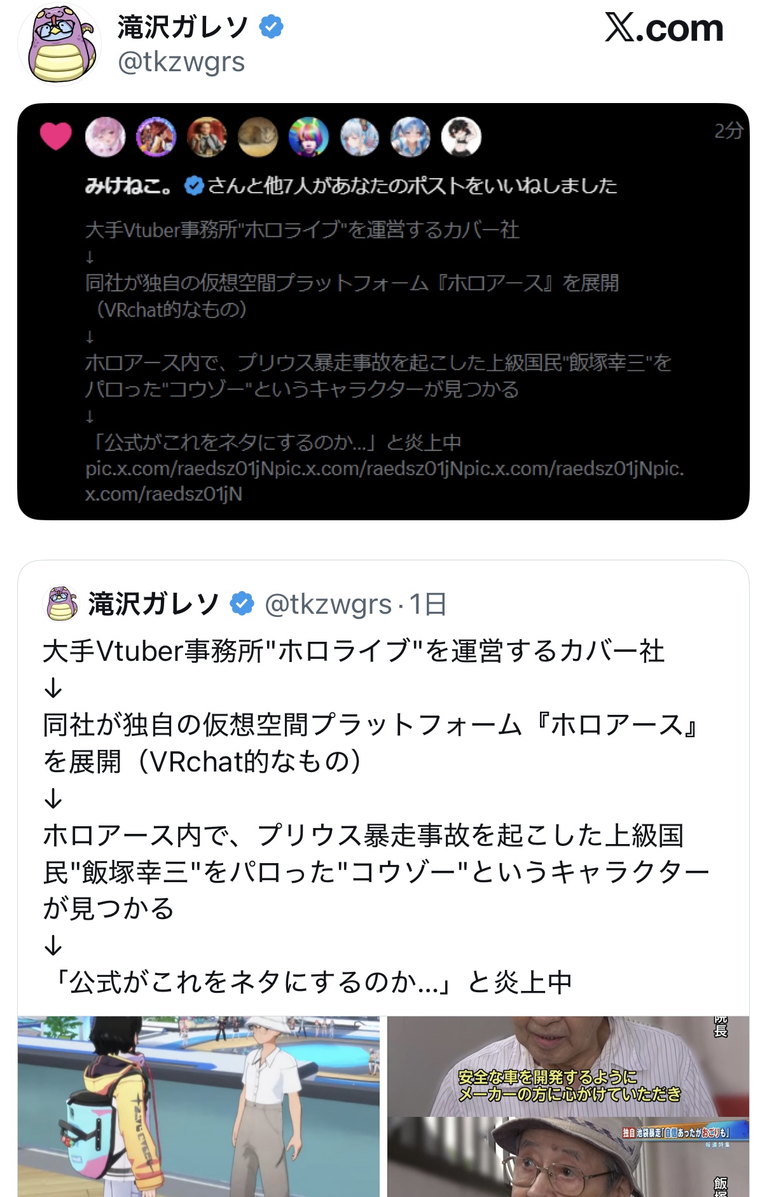Image resolution: width=767 pixels, height=1197 pixels.
Task: Open the first pink-haired liker avatar
Action: (x=106, y=137)
